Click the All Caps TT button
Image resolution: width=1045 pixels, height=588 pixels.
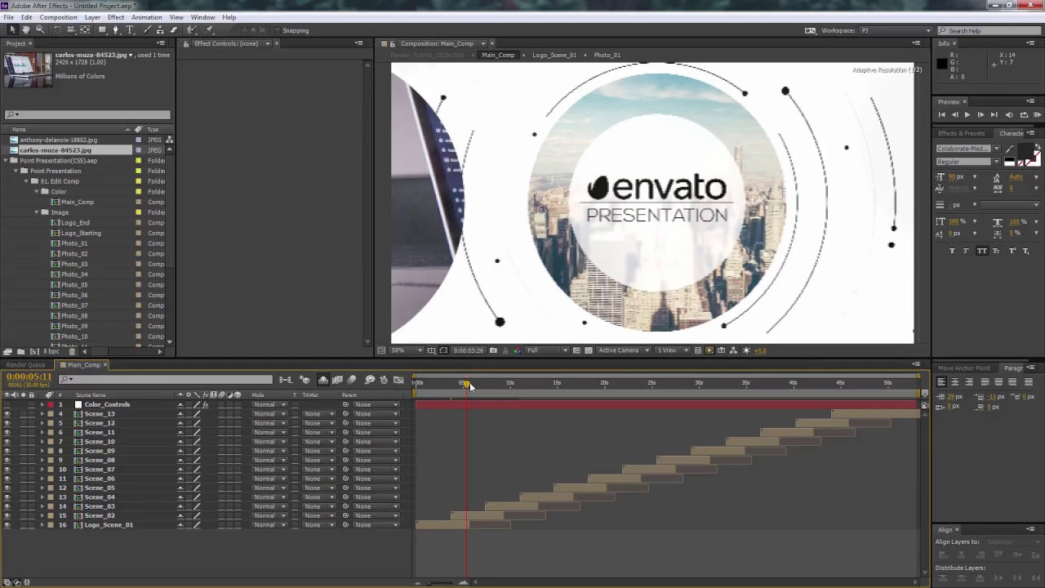[981, 251]
